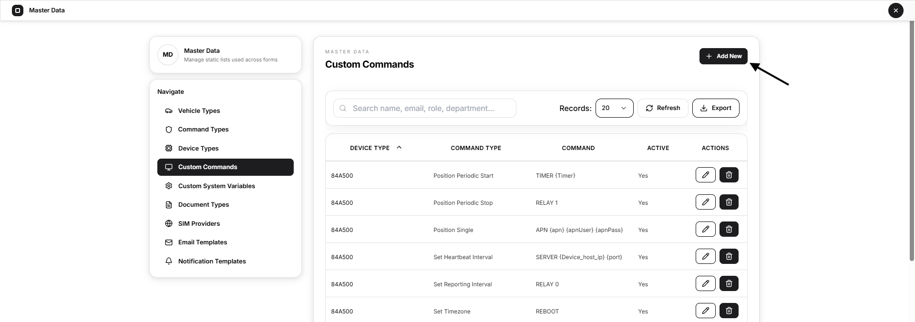Edit the Position Periodic Start command
The image size is (915, 322).
[x=705, y=175]
